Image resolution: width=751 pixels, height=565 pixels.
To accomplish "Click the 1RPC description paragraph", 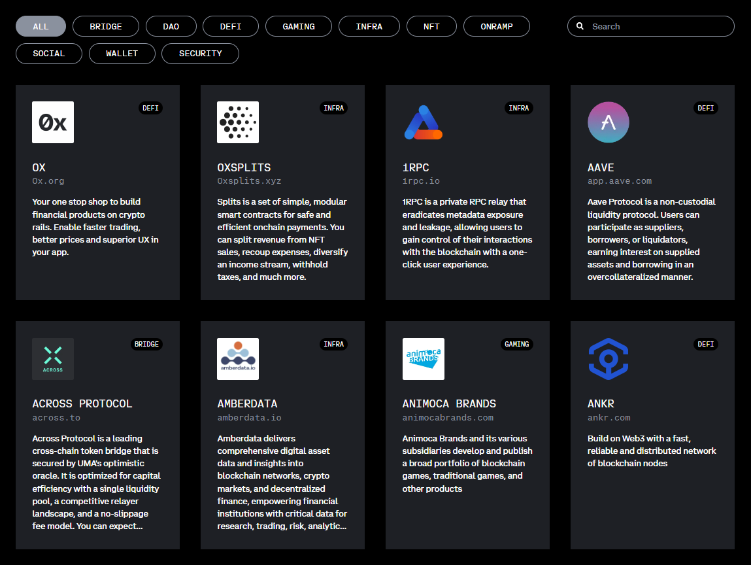I will [x=467, y=233].
